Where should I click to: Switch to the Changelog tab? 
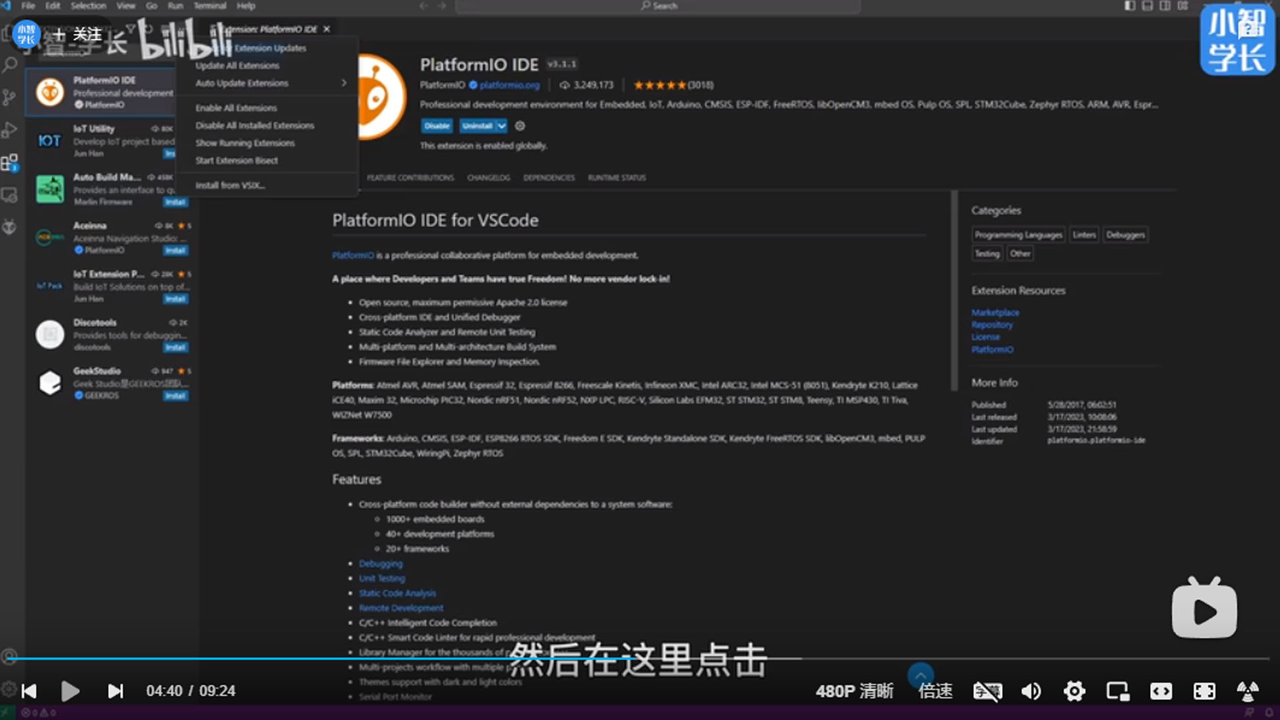click(x=488, y=178)
